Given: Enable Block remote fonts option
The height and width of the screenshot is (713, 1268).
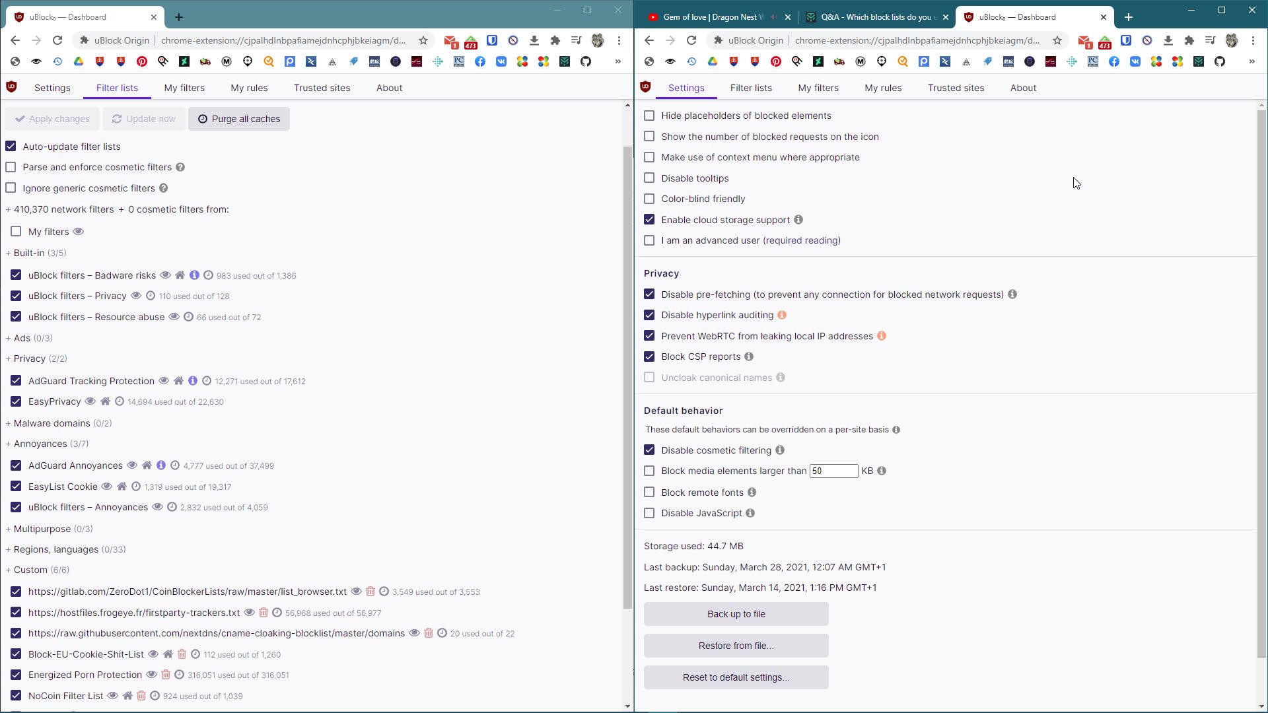Looking at the screenshot, I should (x=649, y=492).
